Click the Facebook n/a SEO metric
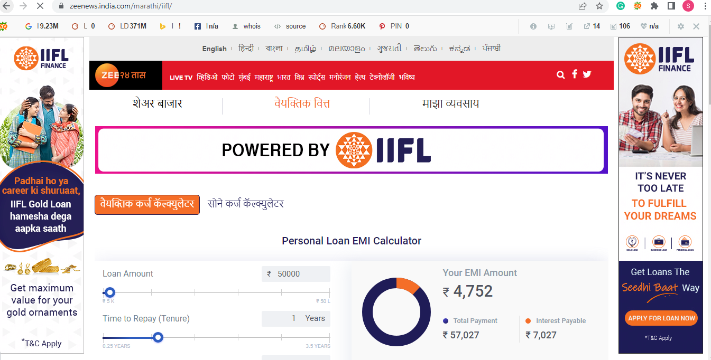 206,26
